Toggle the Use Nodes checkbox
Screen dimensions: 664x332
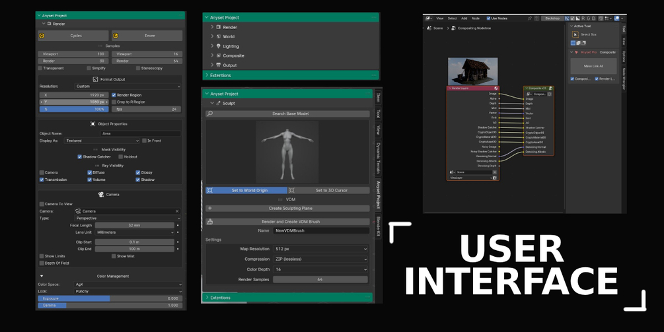(x=489, y=18)
